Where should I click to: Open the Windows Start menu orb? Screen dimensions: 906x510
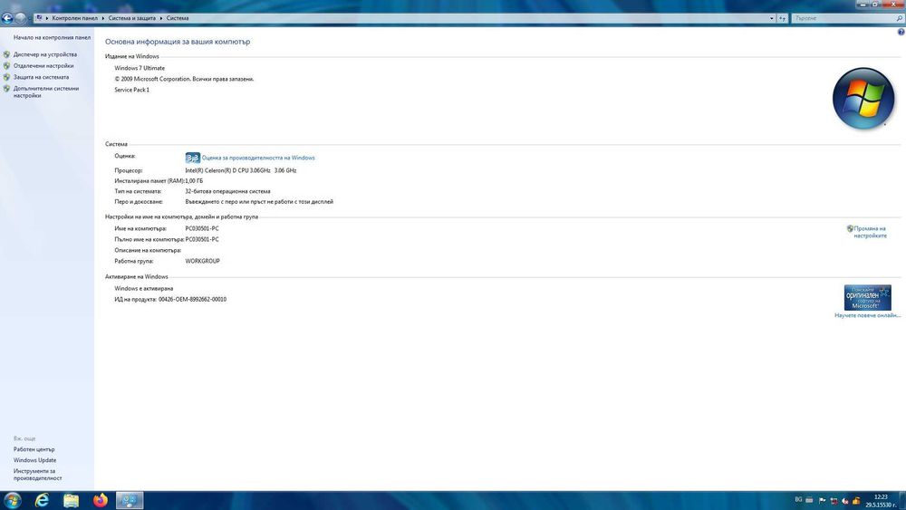(x=12, y=500)
